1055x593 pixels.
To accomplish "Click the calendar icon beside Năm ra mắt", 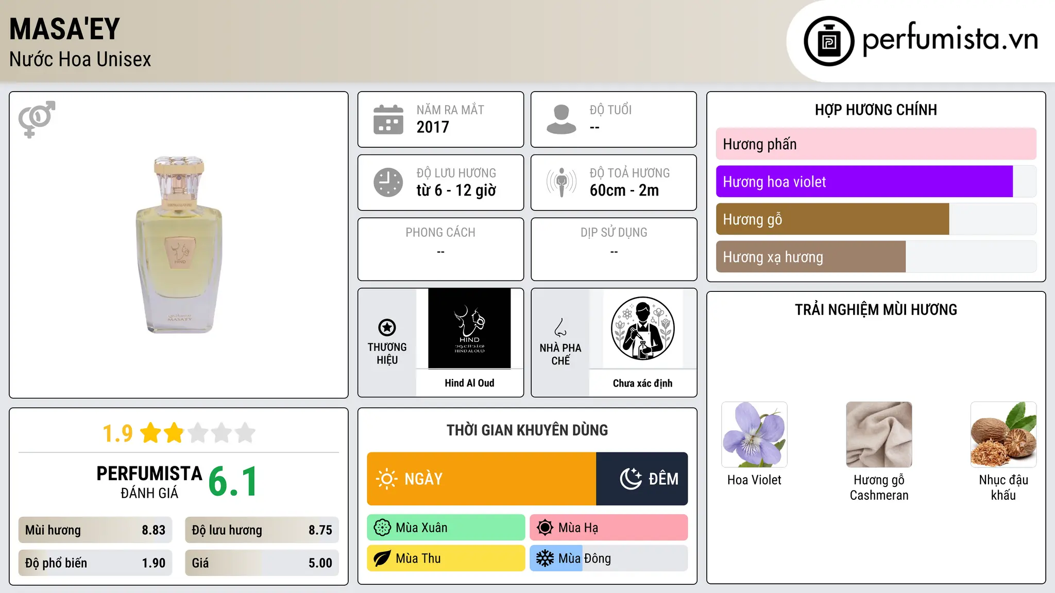I will (x=388, y=119).
